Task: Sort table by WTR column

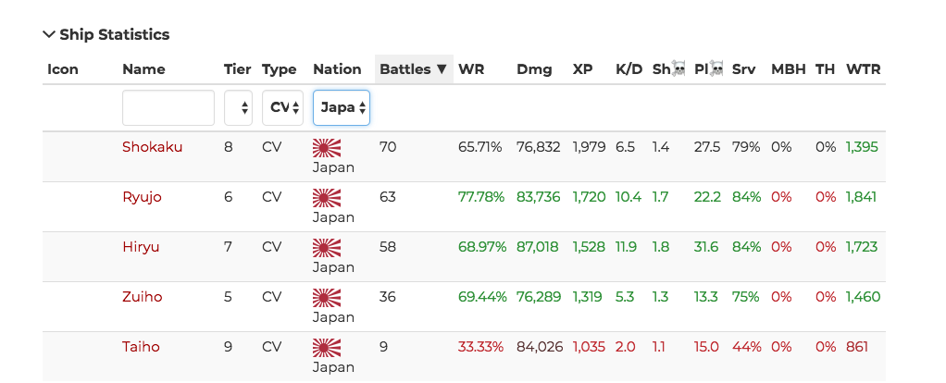Action: point(863,69)
